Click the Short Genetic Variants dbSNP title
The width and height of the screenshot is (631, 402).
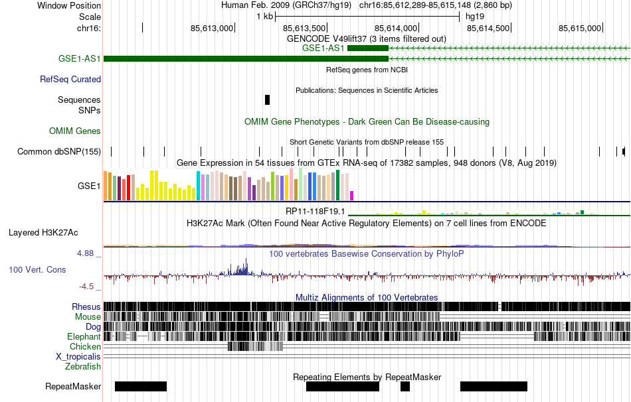pos(367,142)
